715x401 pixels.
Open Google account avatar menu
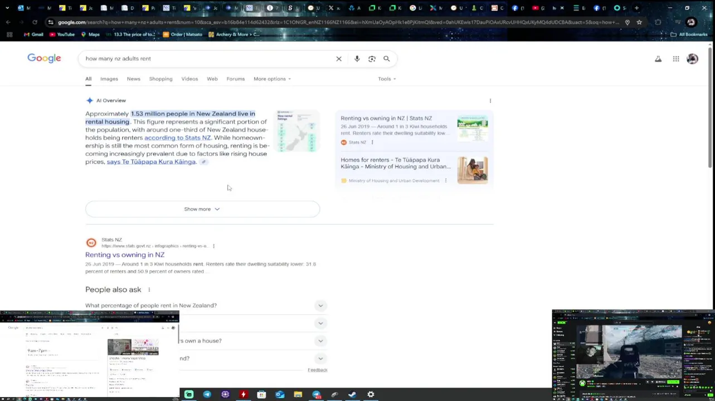(x=692, y=58)
